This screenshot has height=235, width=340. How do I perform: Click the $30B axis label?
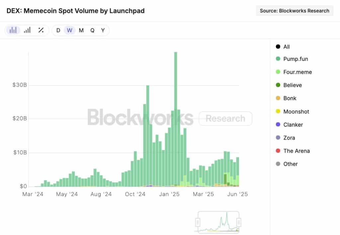pos(20,85)
